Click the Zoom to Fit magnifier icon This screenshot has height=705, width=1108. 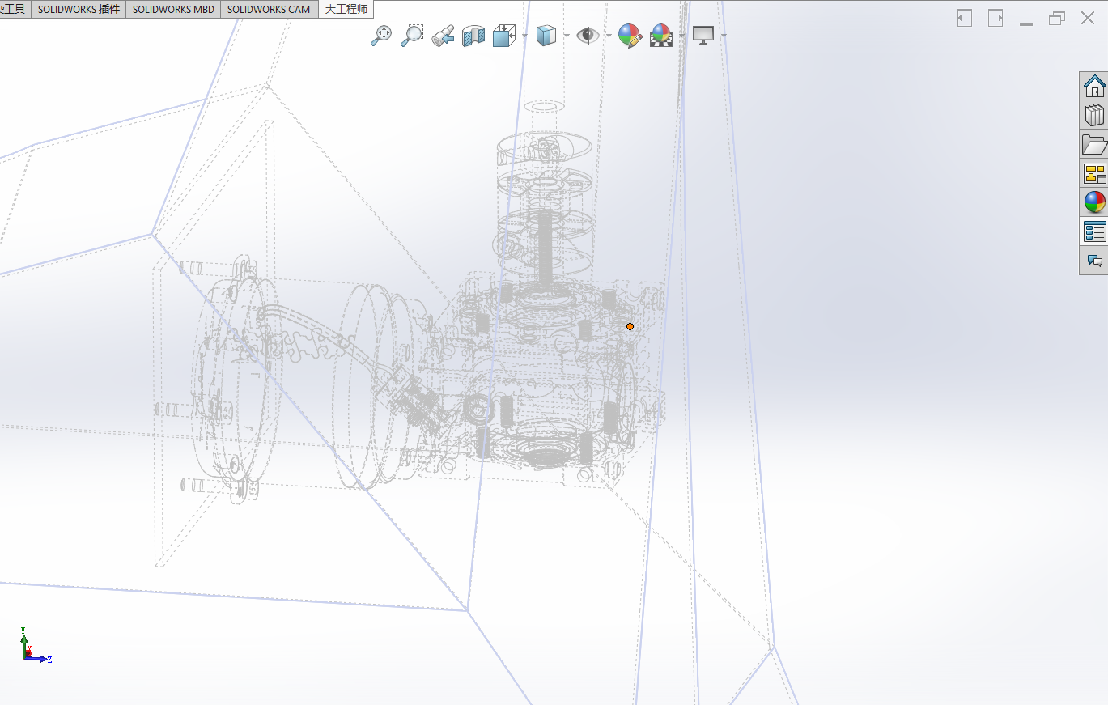click(x=381, y=35)
